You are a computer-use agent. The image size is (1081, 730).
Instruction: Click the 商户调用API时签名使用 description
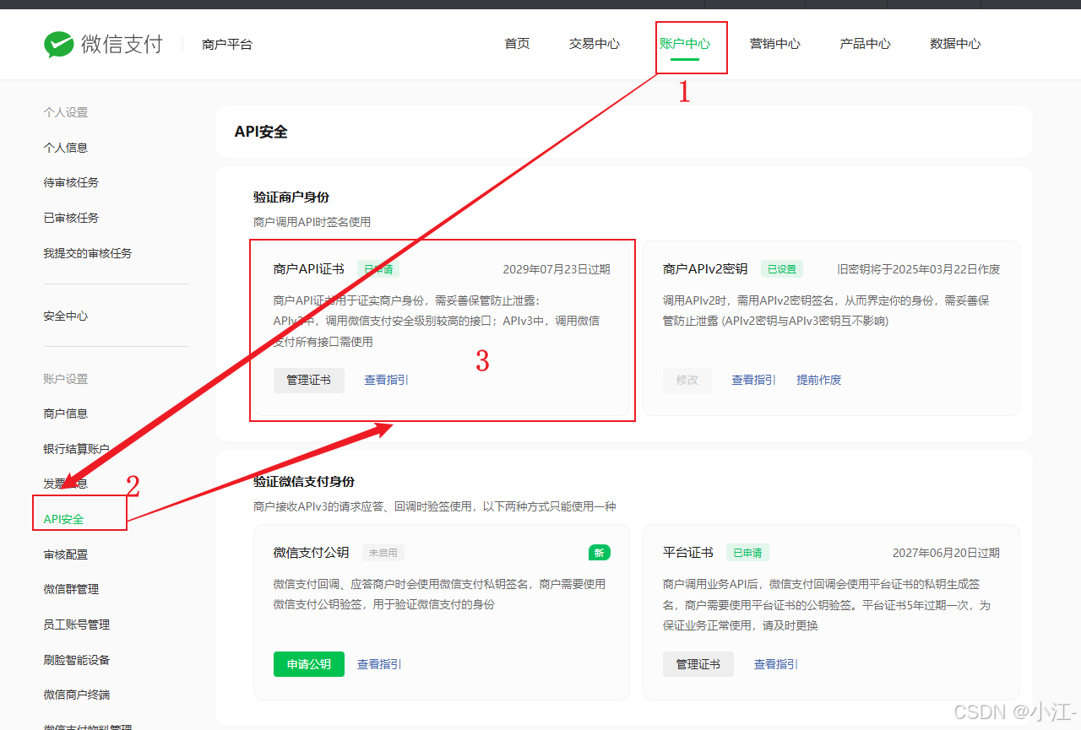(x=312, y=222)
